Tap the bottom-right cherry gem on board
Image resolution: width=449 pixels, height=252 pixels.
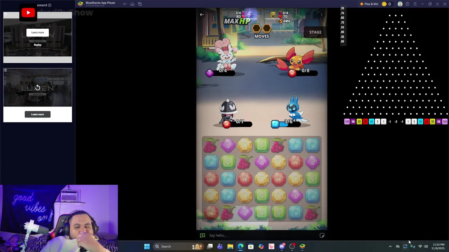coord(312,213)
